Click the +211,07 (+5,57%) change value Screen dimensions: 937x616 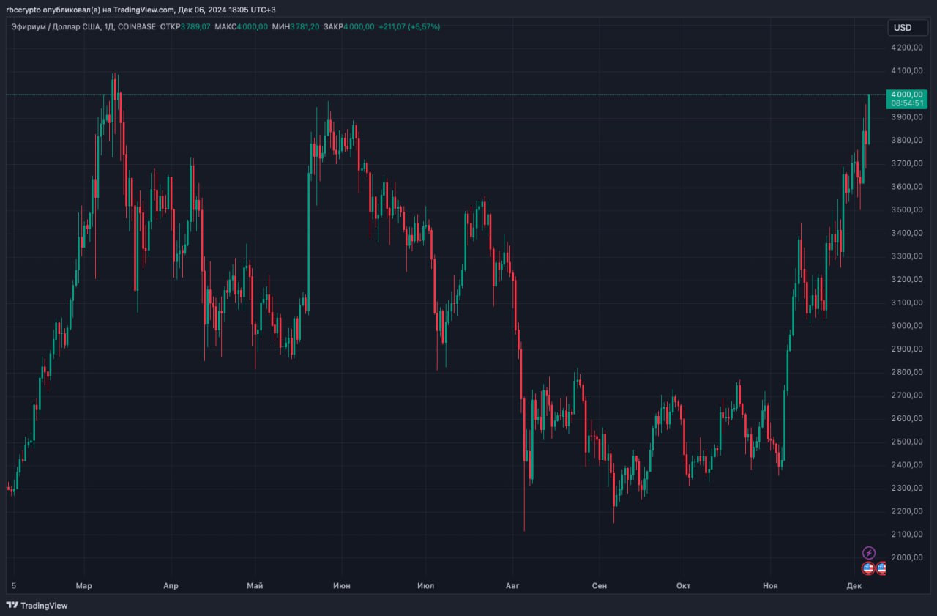pos(408,26)
